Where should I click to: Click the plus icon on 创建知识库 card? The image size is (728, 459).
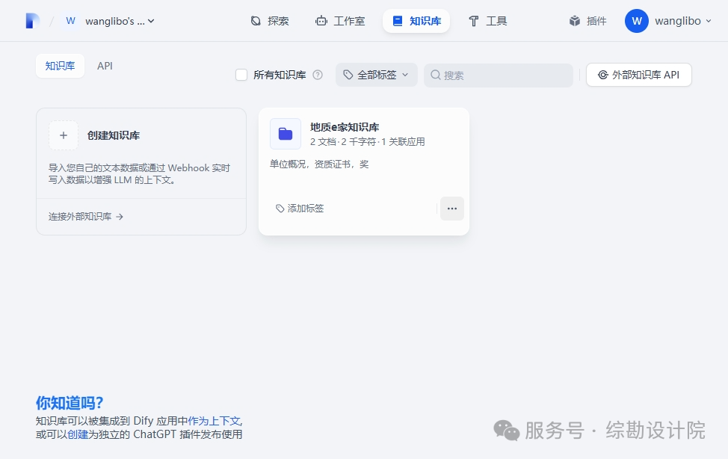coord(63,135)
